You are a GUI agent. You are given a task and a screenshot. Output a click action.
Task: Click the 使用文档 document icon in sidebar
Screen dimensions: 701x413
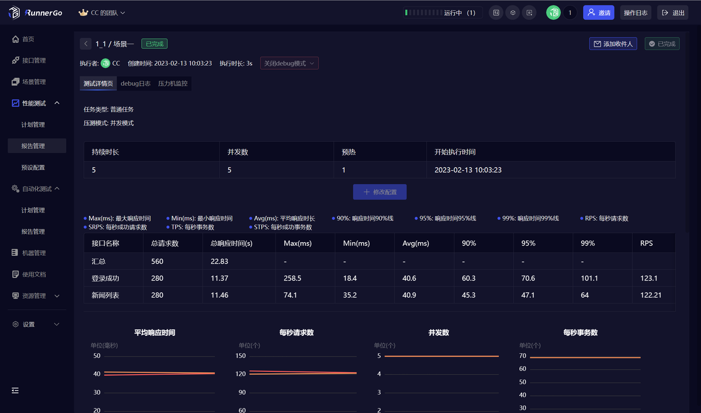point(15,274)
